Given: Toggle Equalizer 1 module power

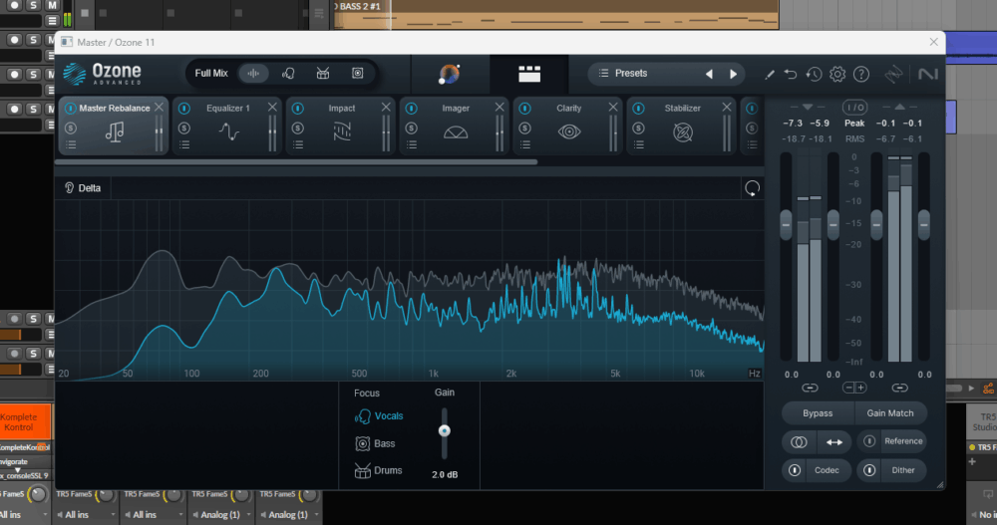Looking at the screenshot, I should click(184, 108).
